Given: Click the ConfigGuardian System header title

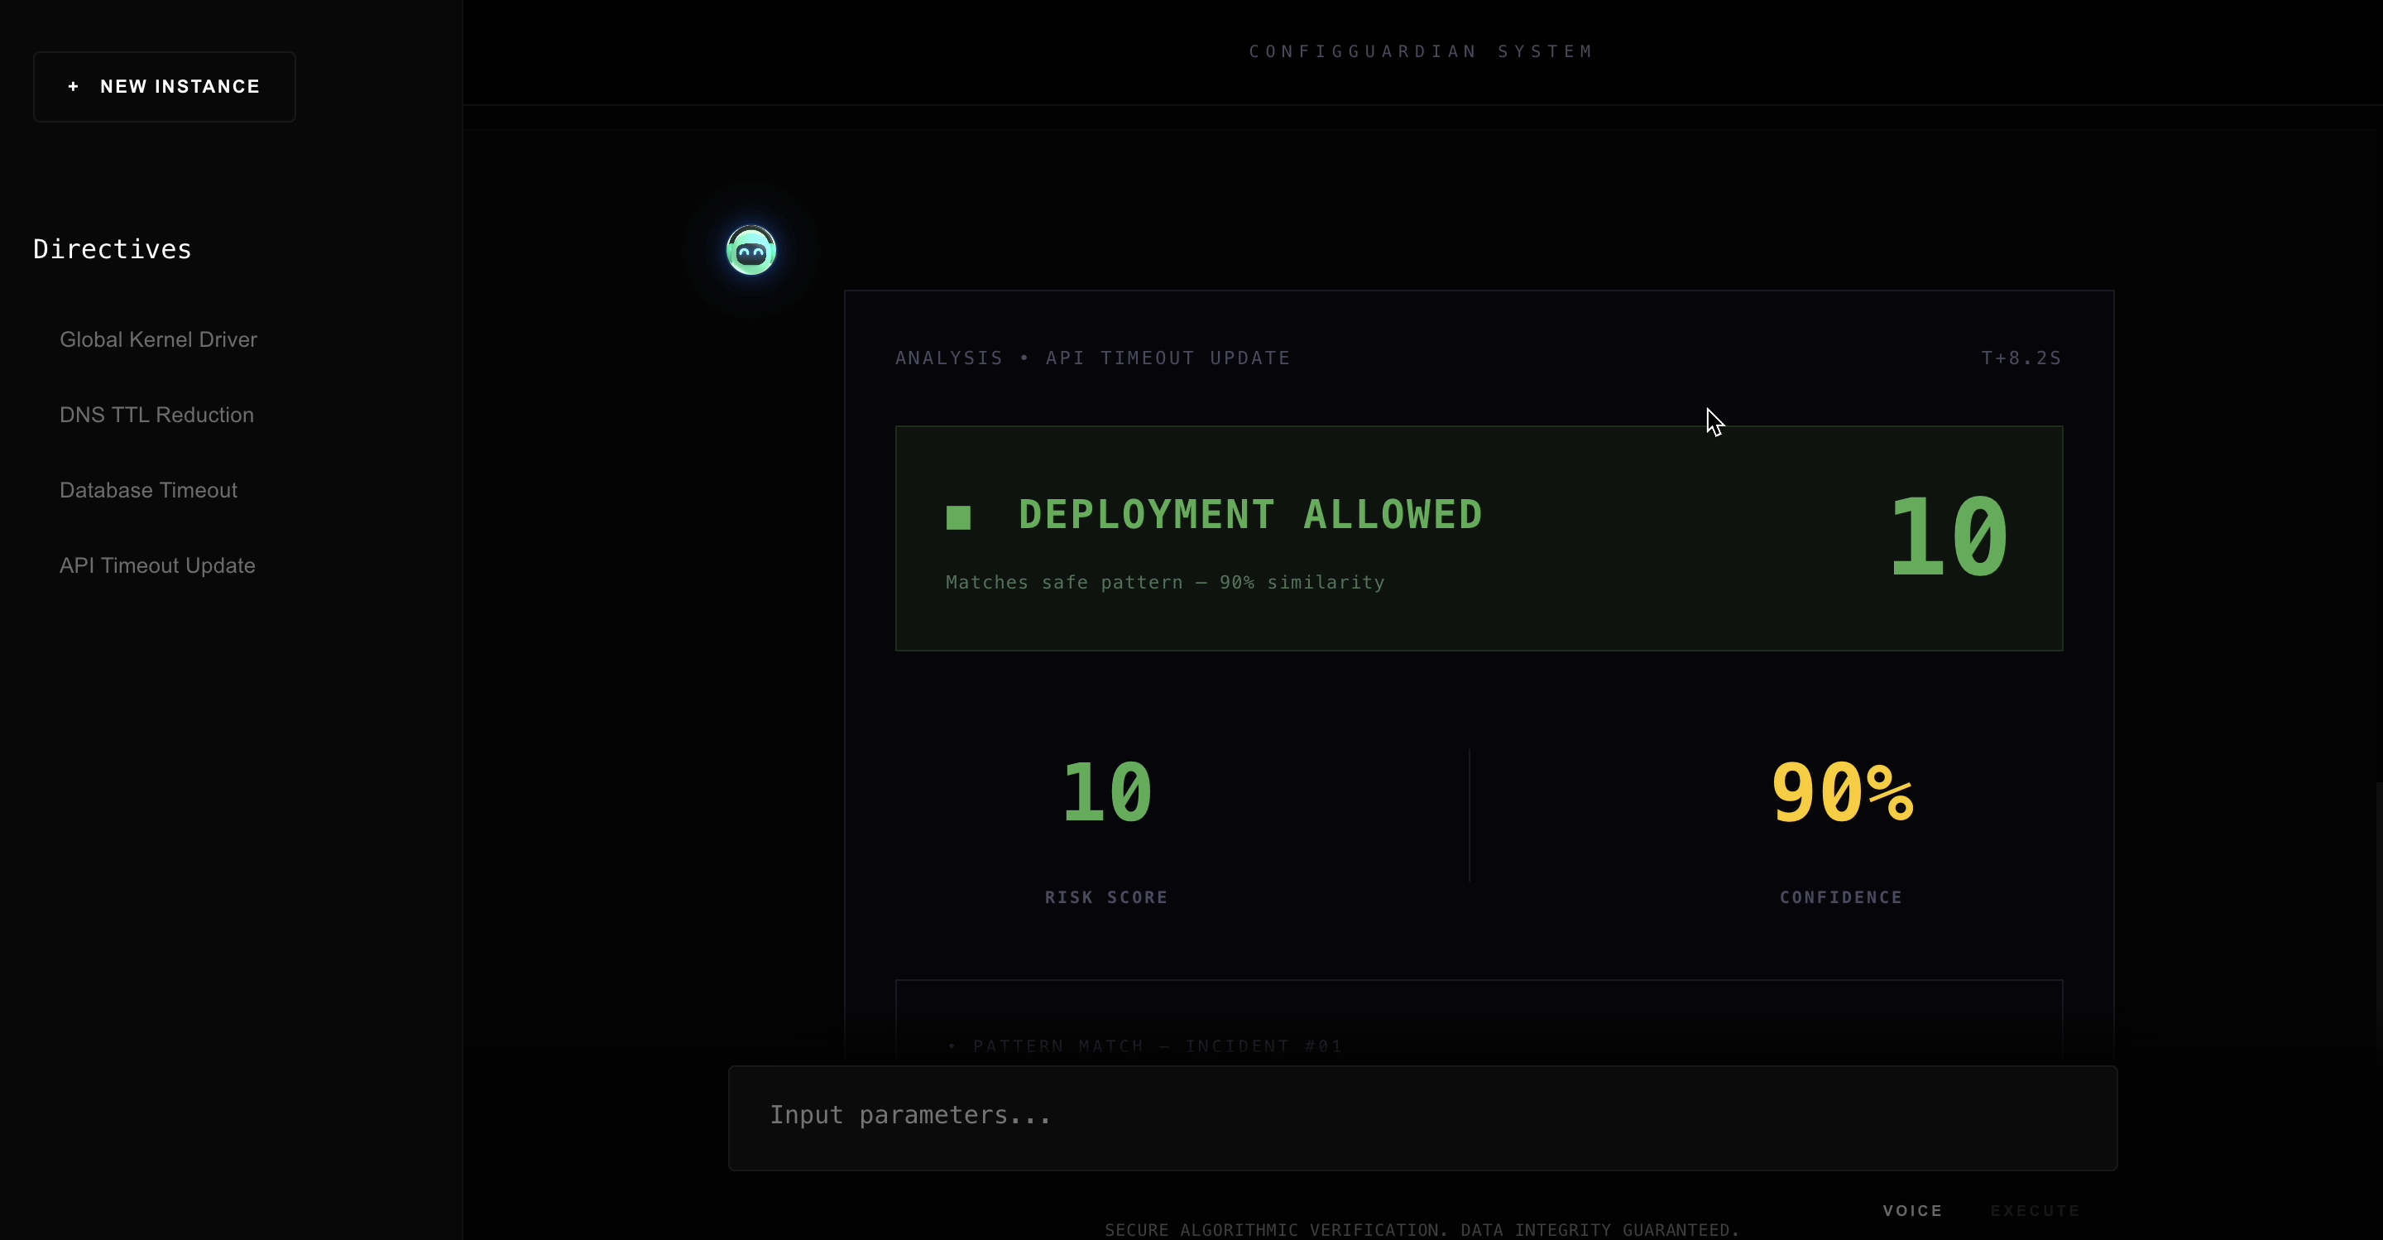Looking at the screenshot, I should point(1421,52).
